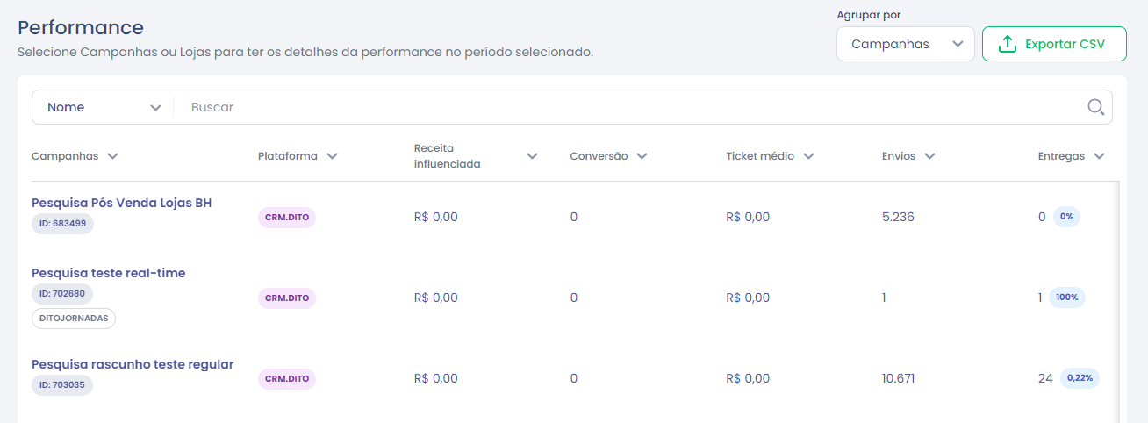Click the upload icon in Exportar CSV

pyautogui.click(x=1008, y=44)
